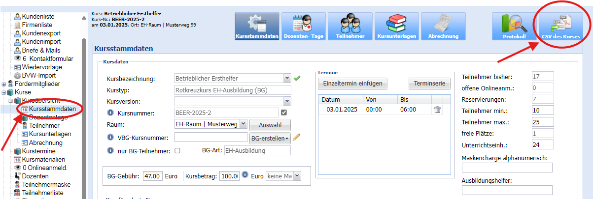The height and width of the screenshot is (199, 593).
Task: Open the CSV des Kurses export
Action: (x=560, y=27)
